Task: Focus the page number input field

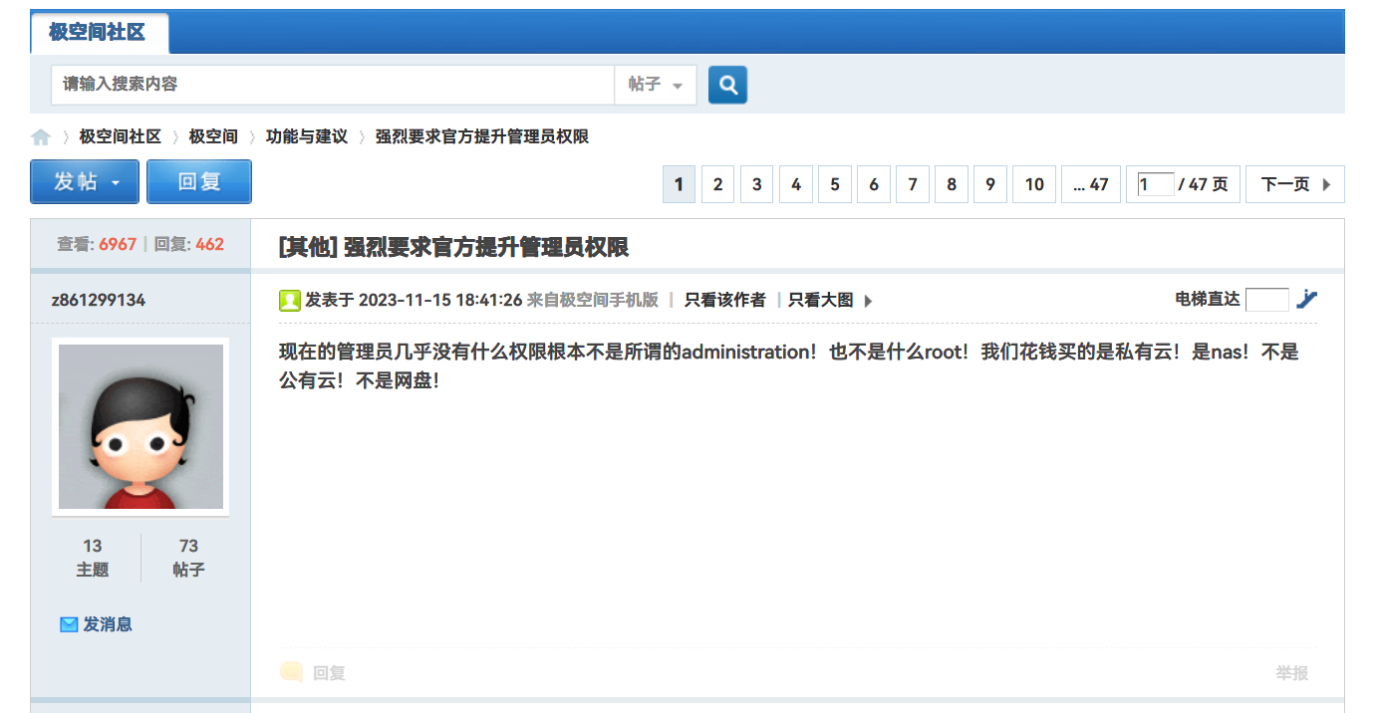Action: click(1156, 184)
